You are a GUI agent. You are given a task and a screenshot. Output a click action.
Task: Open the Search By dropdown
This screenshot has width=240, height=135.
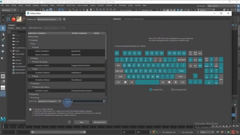pyautogui.click(x=49, y=101)
